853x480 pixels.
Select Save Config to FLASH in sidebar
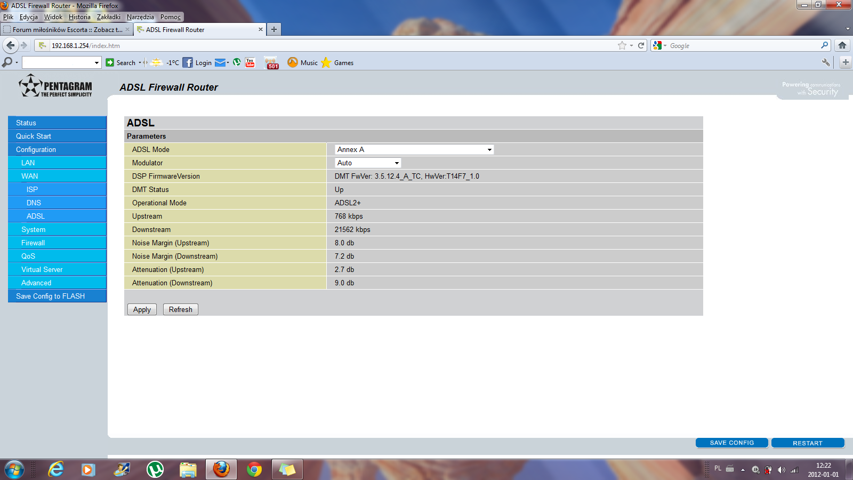50,296
